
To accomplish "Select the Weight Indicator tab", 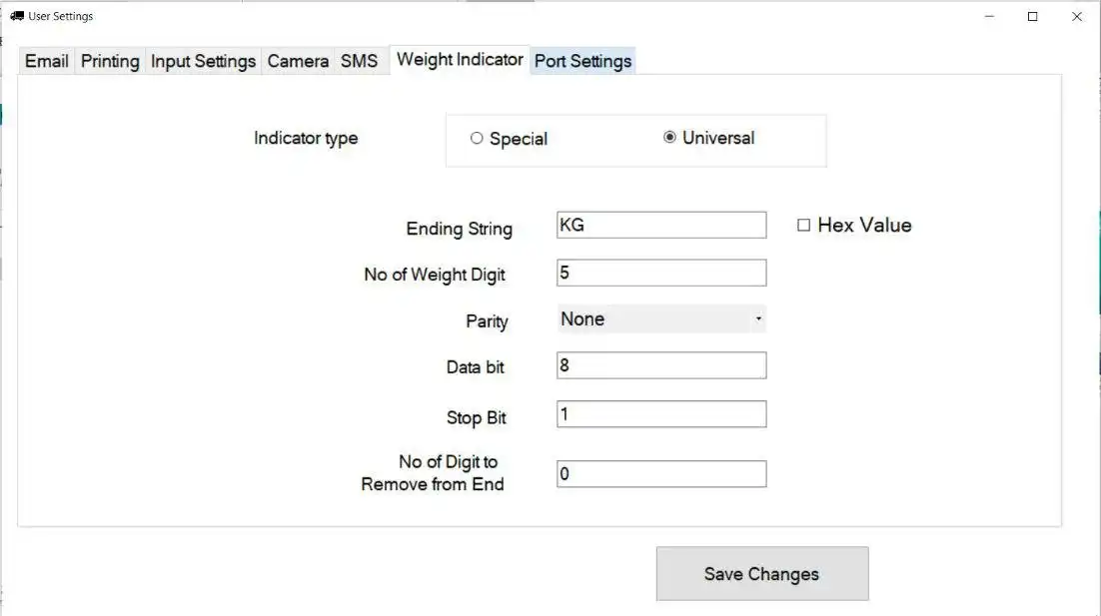I will coord(460,60).
